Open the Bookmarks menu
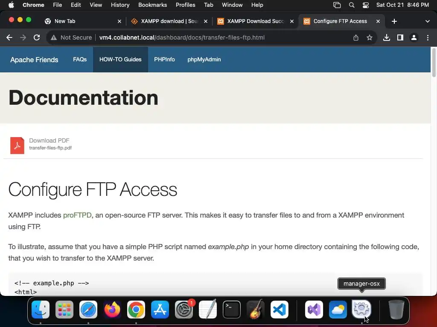The width and height of the screenshot is (437, 327). pos(152,5)
